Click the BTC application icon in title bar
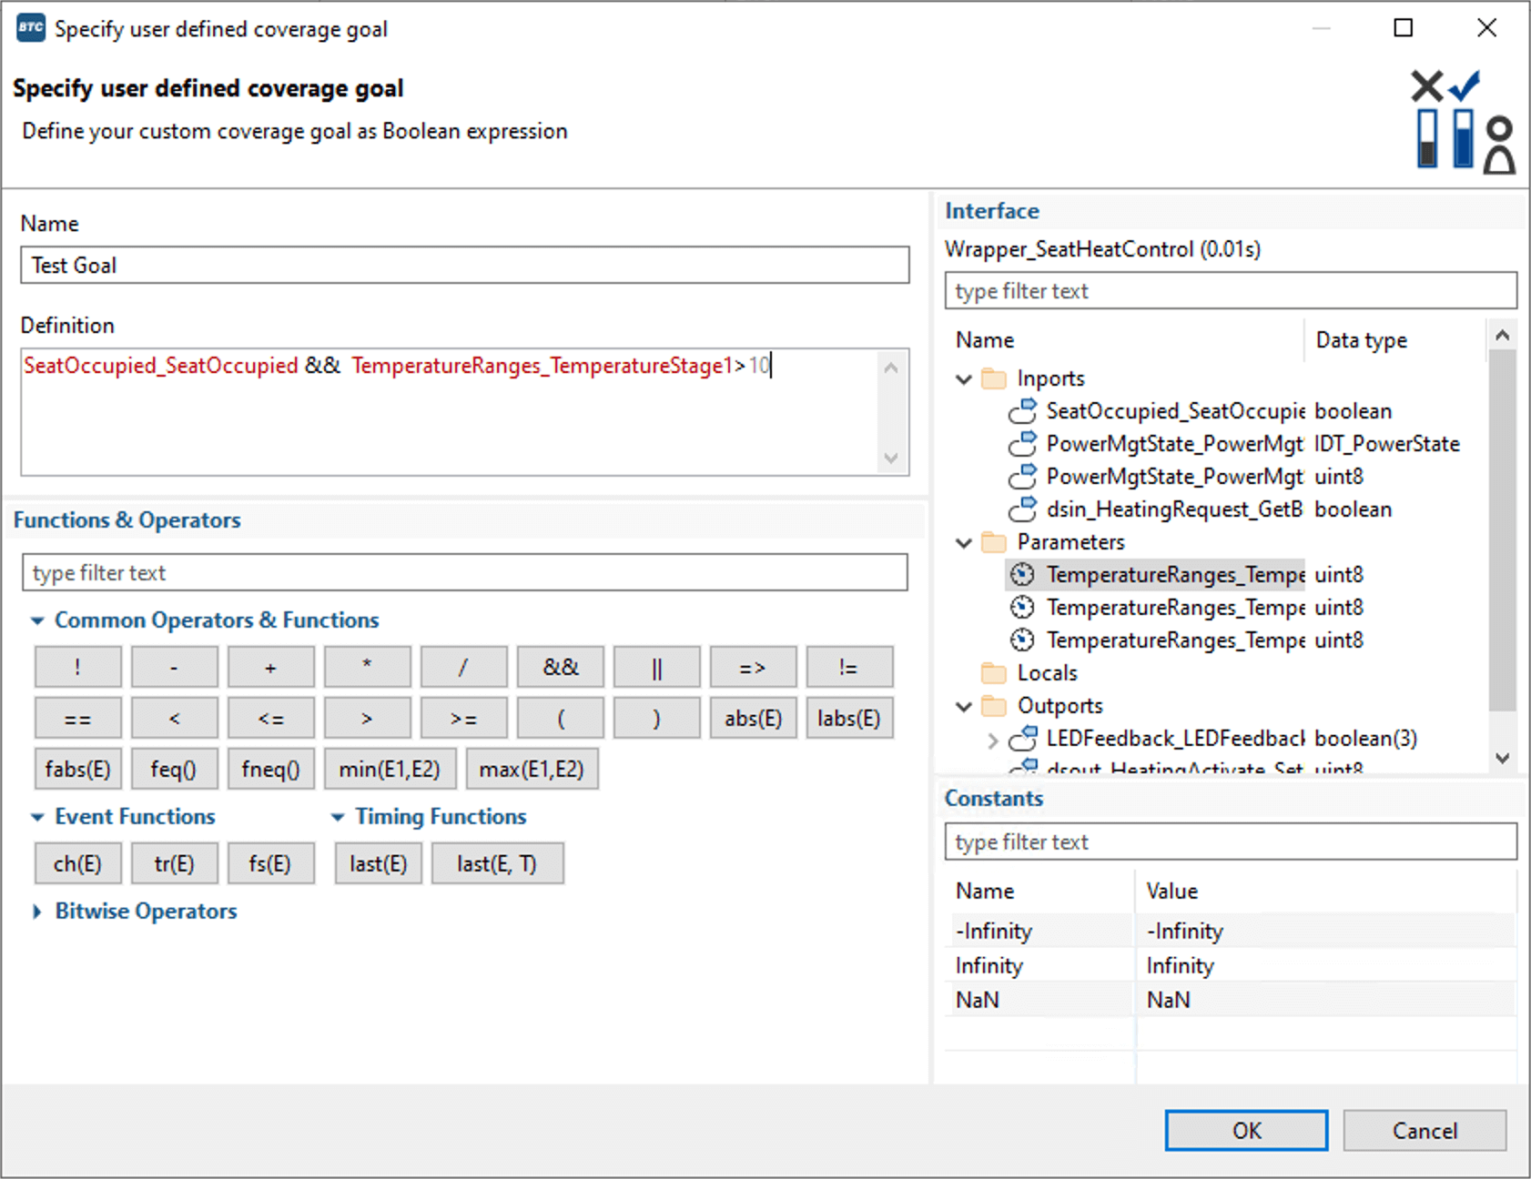 [30, 28]
